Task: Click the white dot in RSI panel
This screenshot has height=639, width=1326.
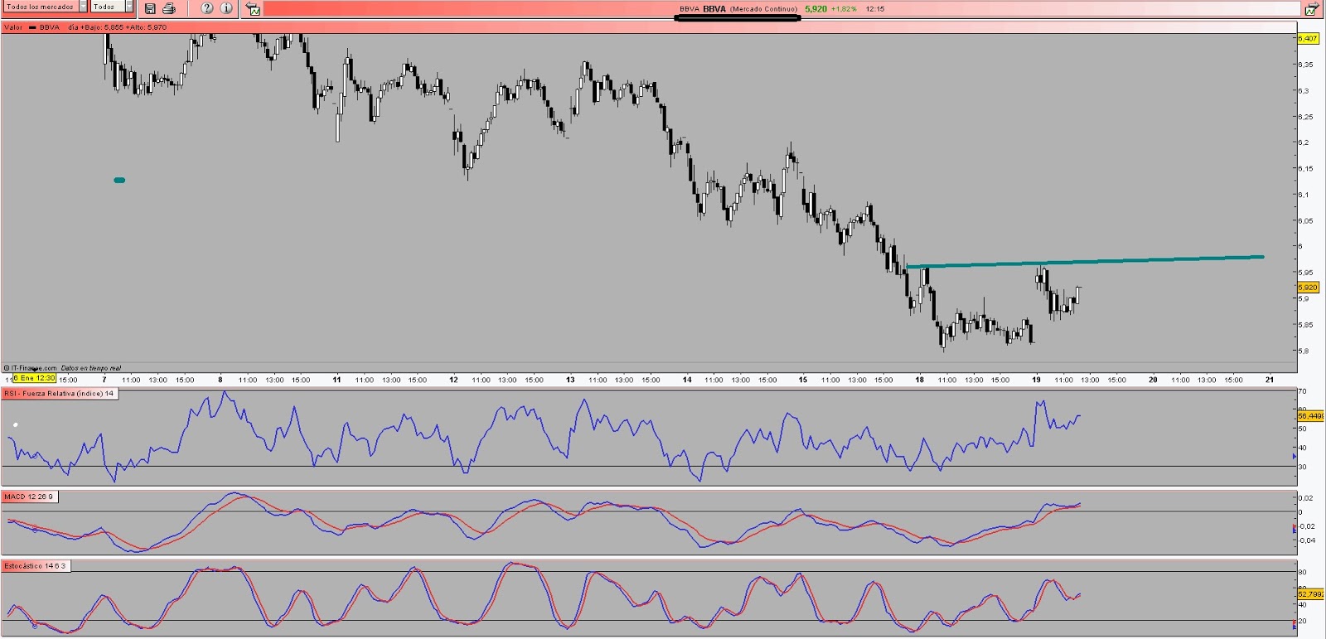Action: [x=15, y=424]
